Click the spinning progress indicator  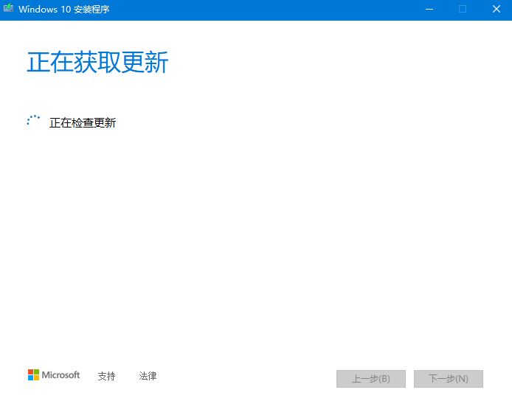[33, 120]
